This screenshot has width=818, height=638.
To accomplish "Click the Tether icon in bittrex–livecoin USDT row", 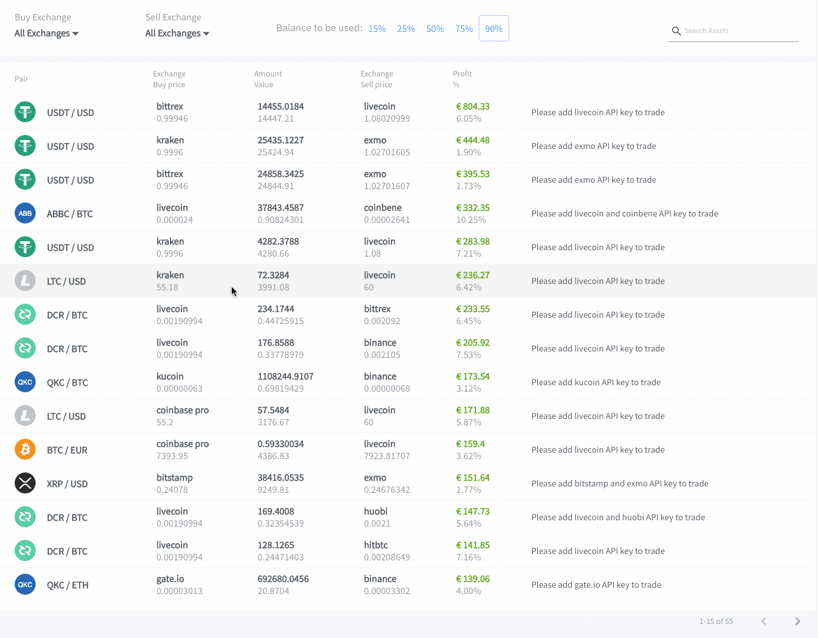I will 25,112.
